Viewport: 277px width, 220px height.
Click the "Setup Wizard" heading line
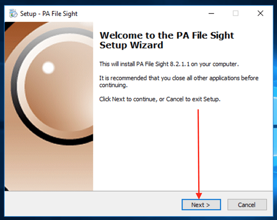(131, 45)
